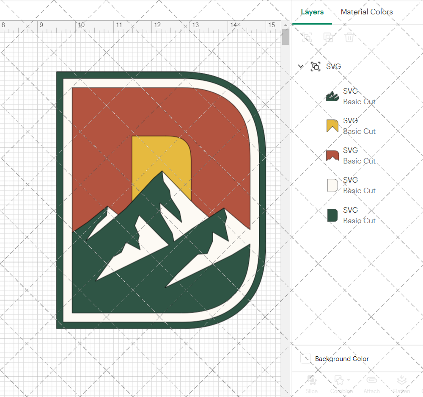423x397 pixels.
Task: Select the SVG group folder icon
Action: click(316, 66)
